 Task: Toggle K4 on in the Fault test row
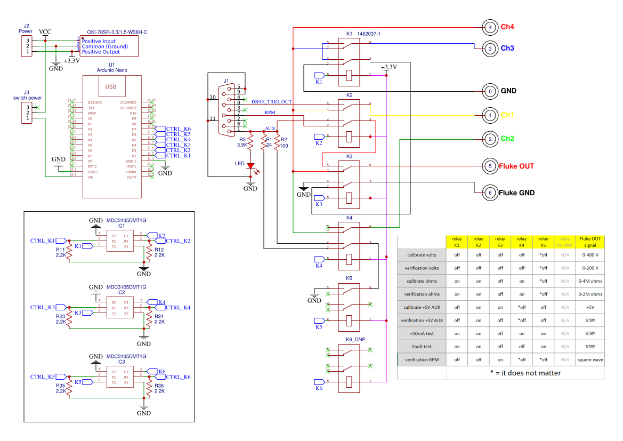[522, 346]
